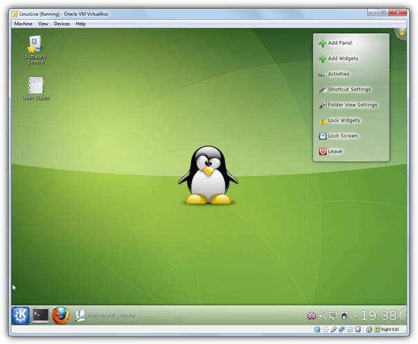This screenshot has height=344, width=418.
Task: Click the VirtualBox network status icon
Action: (x=341, y=329)
